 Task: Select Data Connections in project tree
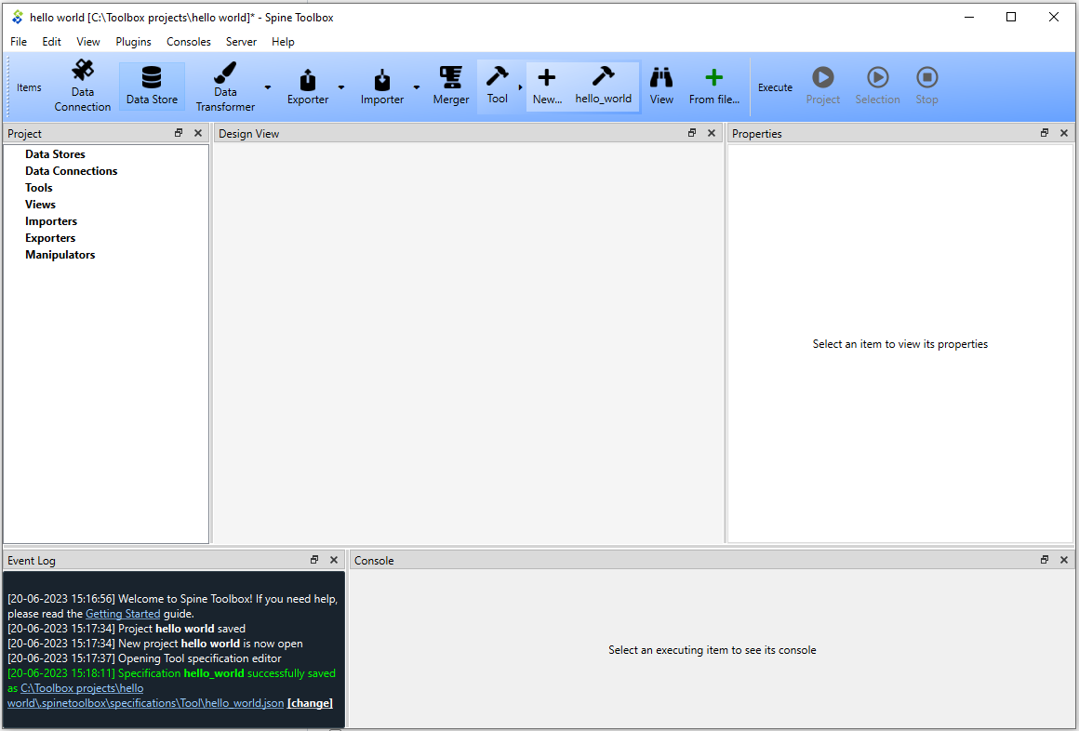72,171
